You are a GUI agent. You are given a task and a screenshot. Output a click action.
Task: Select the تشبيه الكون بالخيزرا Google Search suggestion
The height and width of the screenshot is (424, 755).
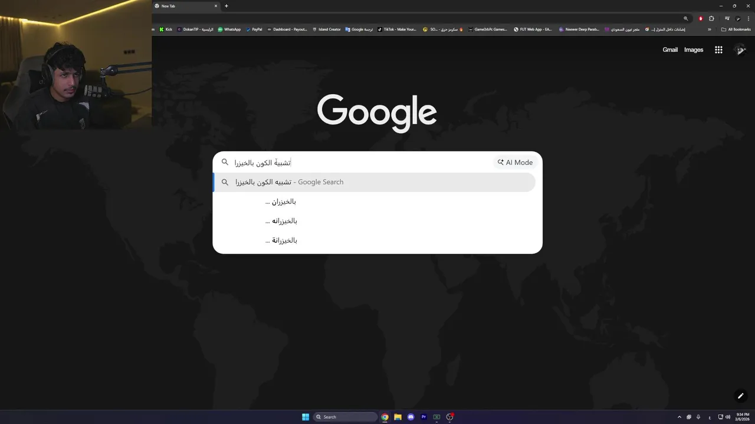pyautogui.click(x=374, y=182)
